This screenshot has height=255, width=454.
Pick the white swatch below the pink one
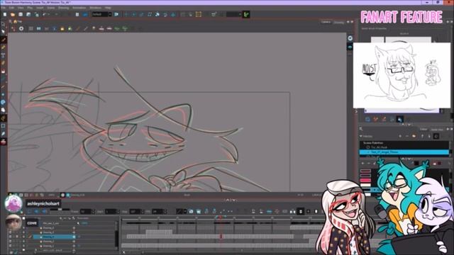(x=365, y=186)
